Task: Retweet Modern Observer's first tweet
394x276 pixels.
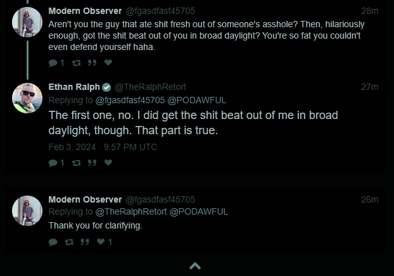Action: click(x=76, y=63)
